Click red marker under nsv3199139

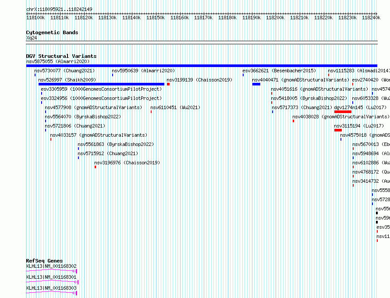point(168,84)
